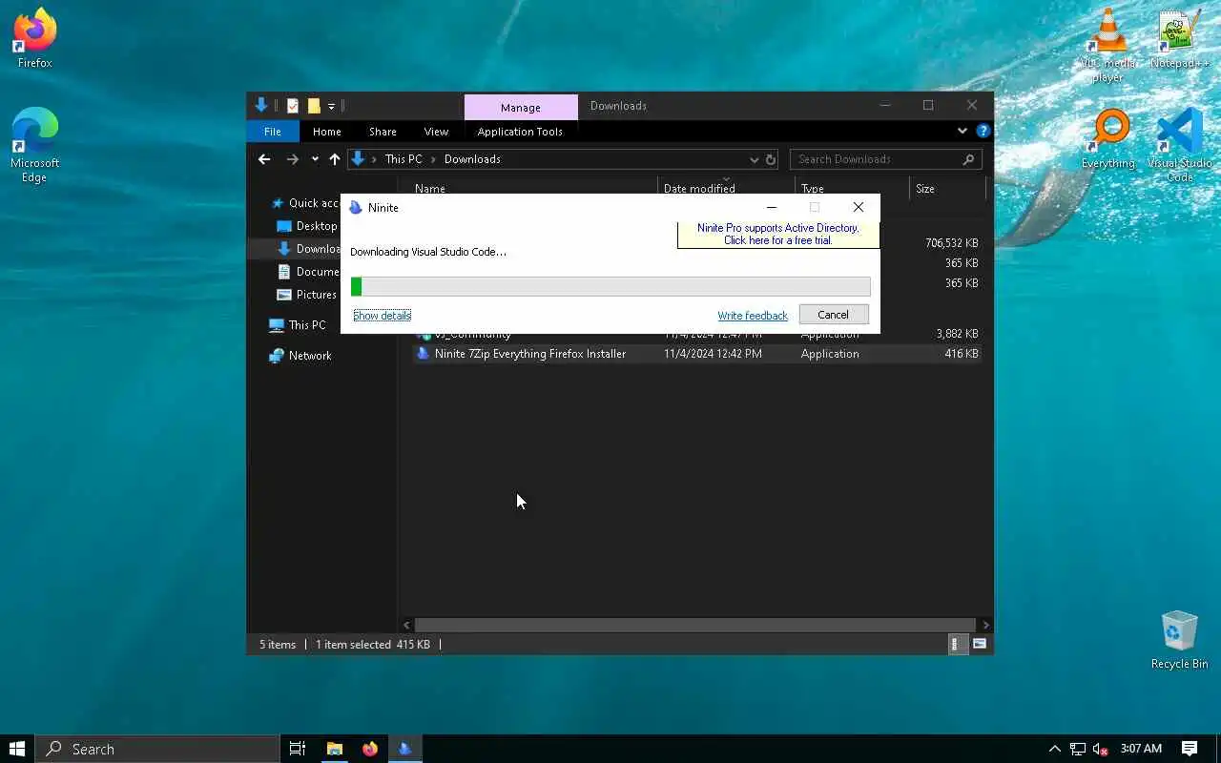Click the 11/4/2024 12:42 PM date cell
The width and height of the screenshot is (1221, 763).
pos(713,354)
